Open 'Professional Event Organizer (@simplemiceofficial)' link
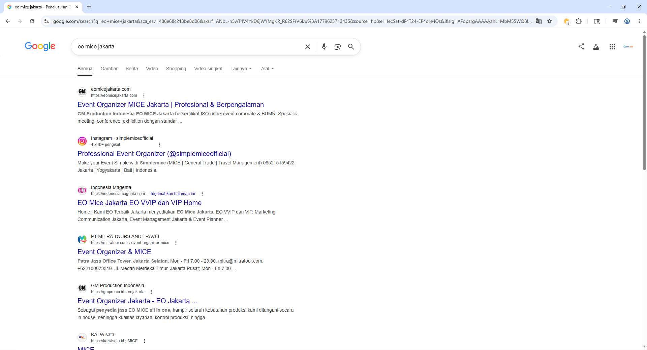 [x=154, y=154]
